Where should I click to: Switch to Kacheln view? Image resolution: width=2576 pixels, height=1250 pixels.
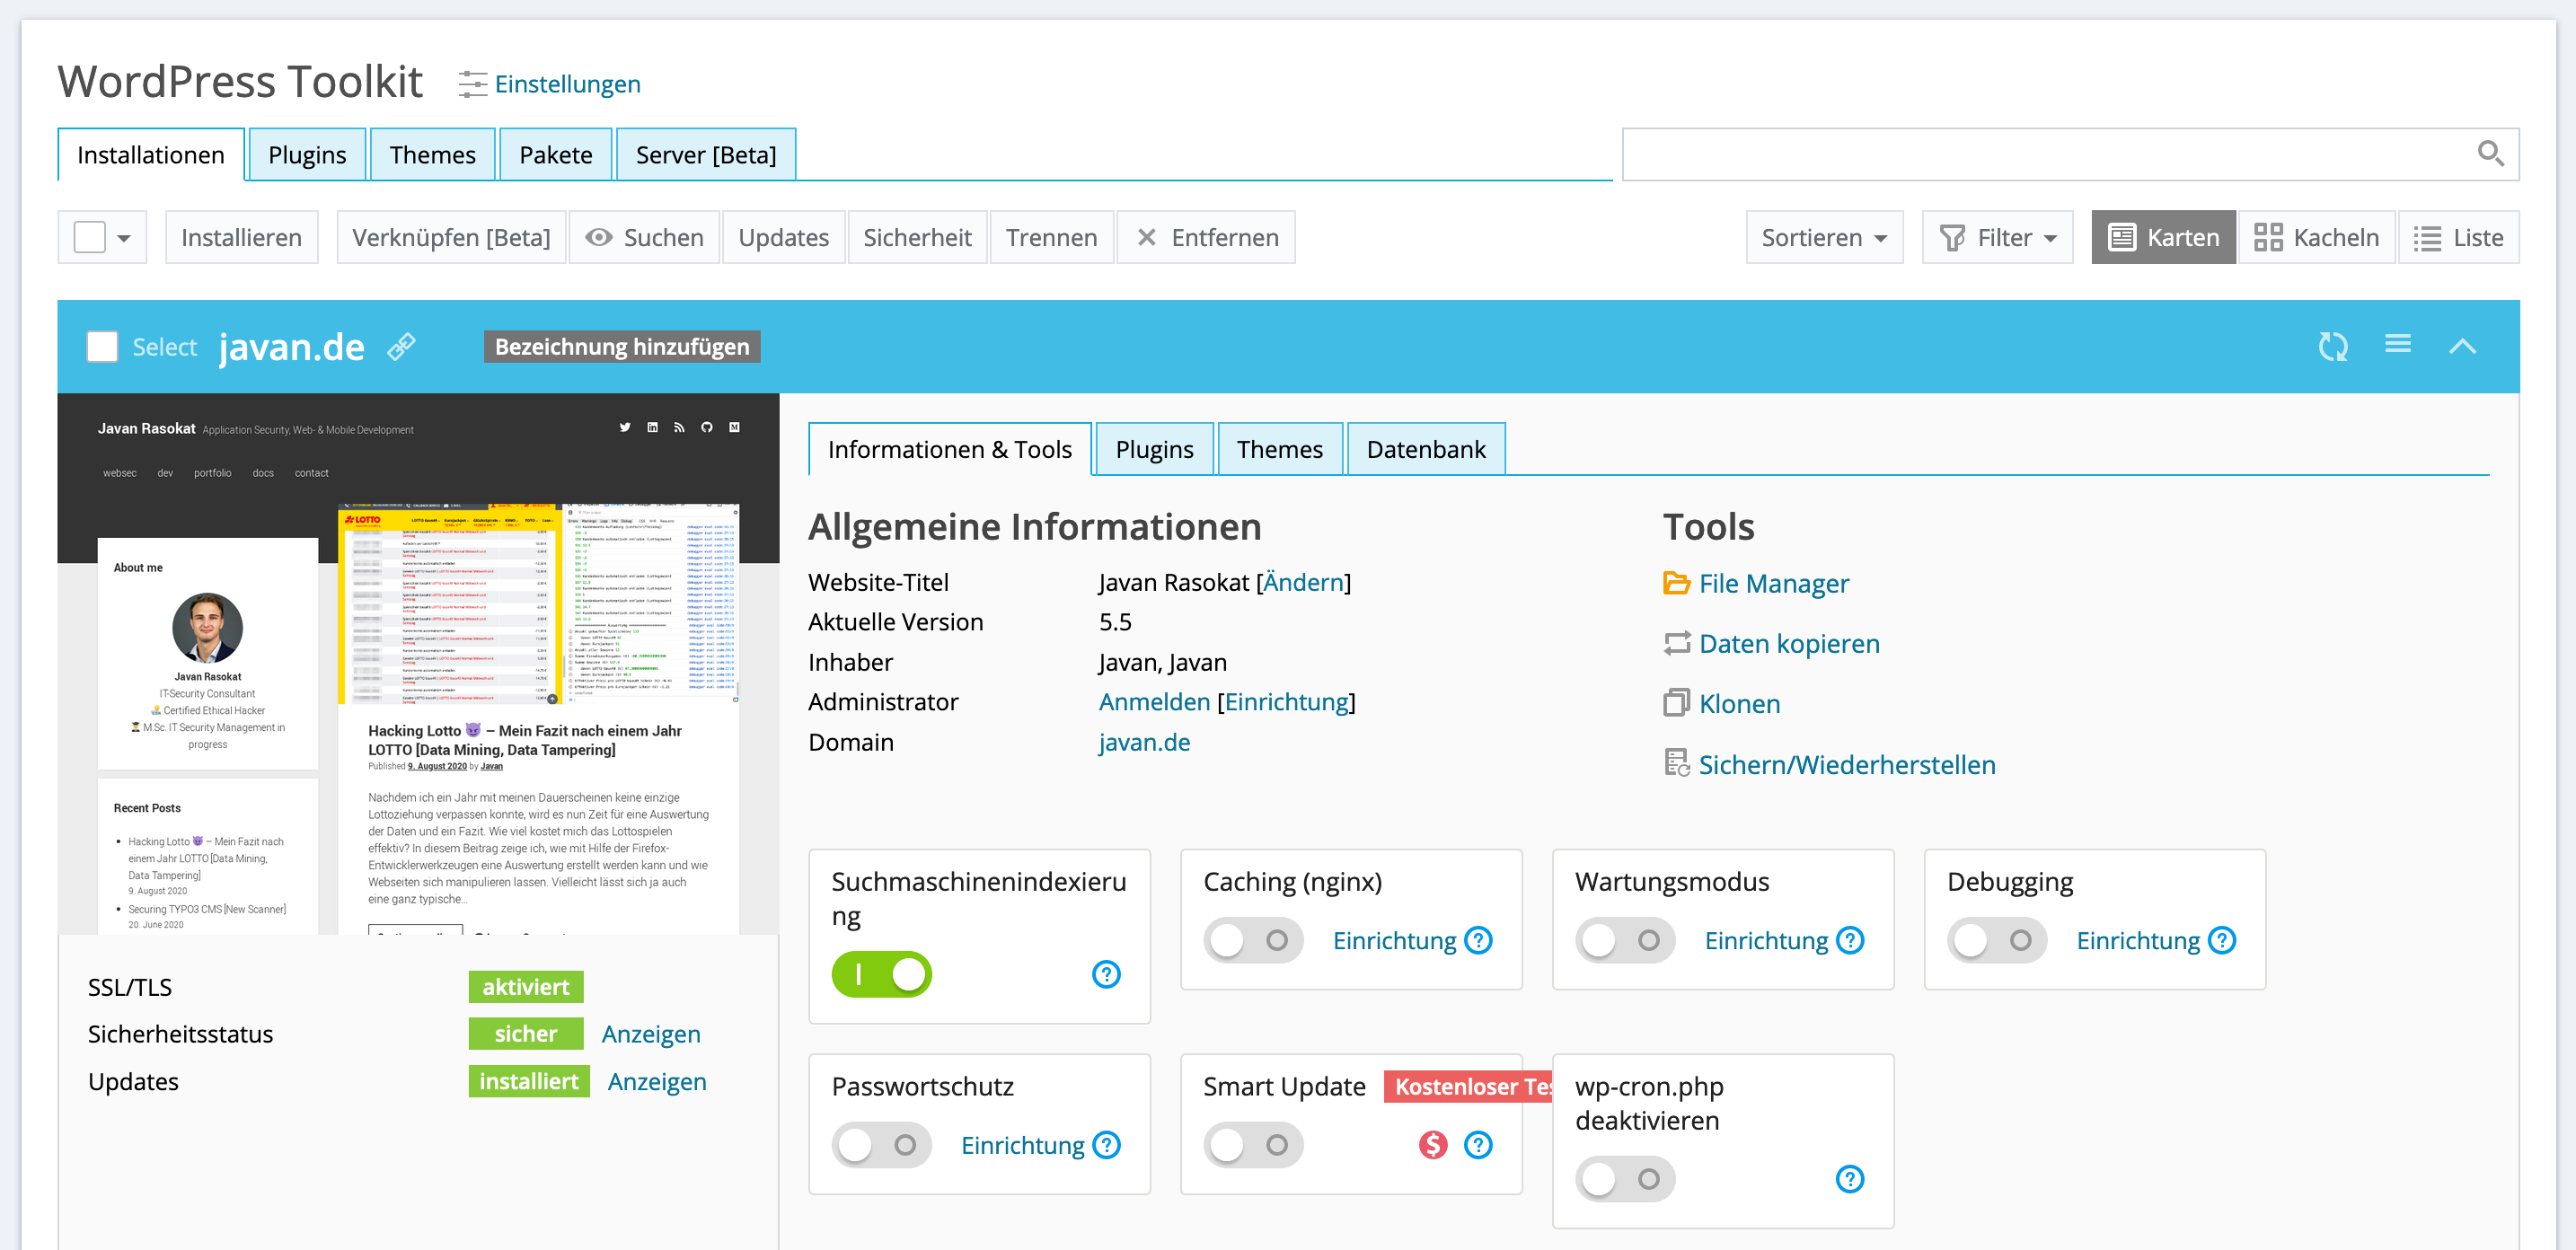tap(2316, 237)
